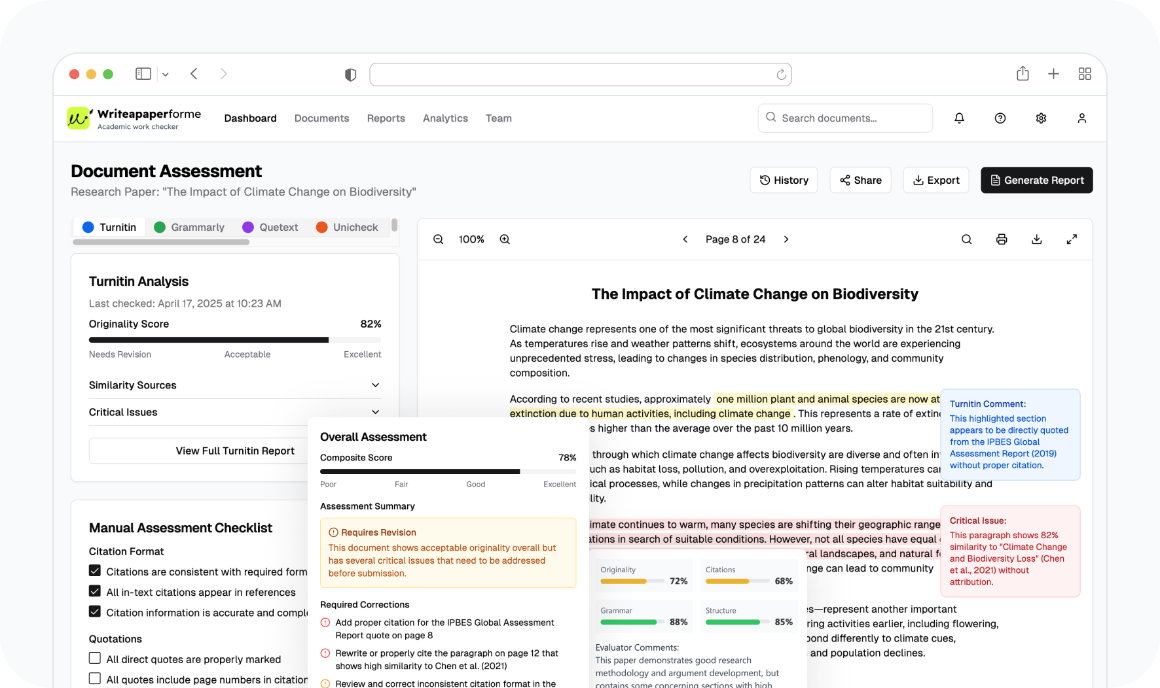
Task: Open the Analytics menu item
Action: [x=445, y=118]
